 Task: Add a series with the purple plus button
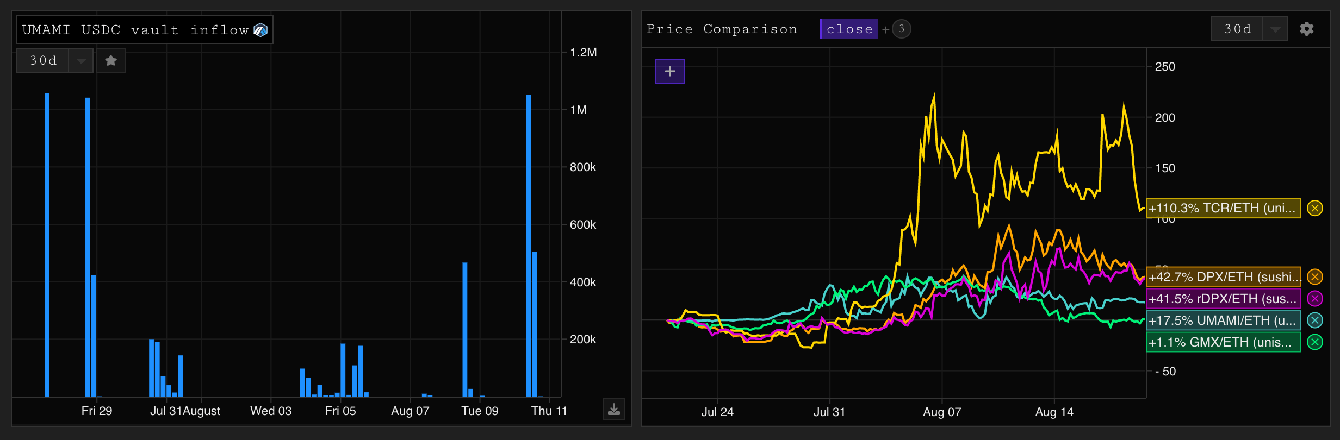point(670,71)
